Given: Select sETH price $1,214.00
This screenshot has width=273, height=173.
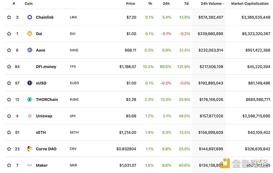Looking at the screenshot, I should point(127,133).
